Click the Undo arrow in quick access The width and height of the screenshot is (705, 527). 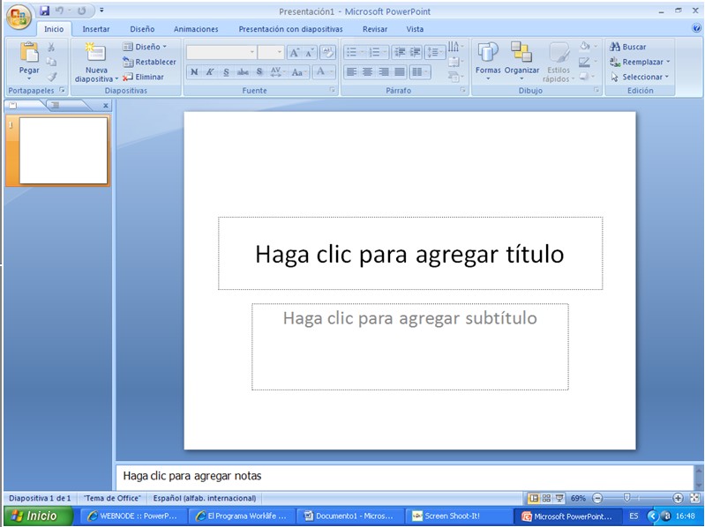[x=59, y=11]
